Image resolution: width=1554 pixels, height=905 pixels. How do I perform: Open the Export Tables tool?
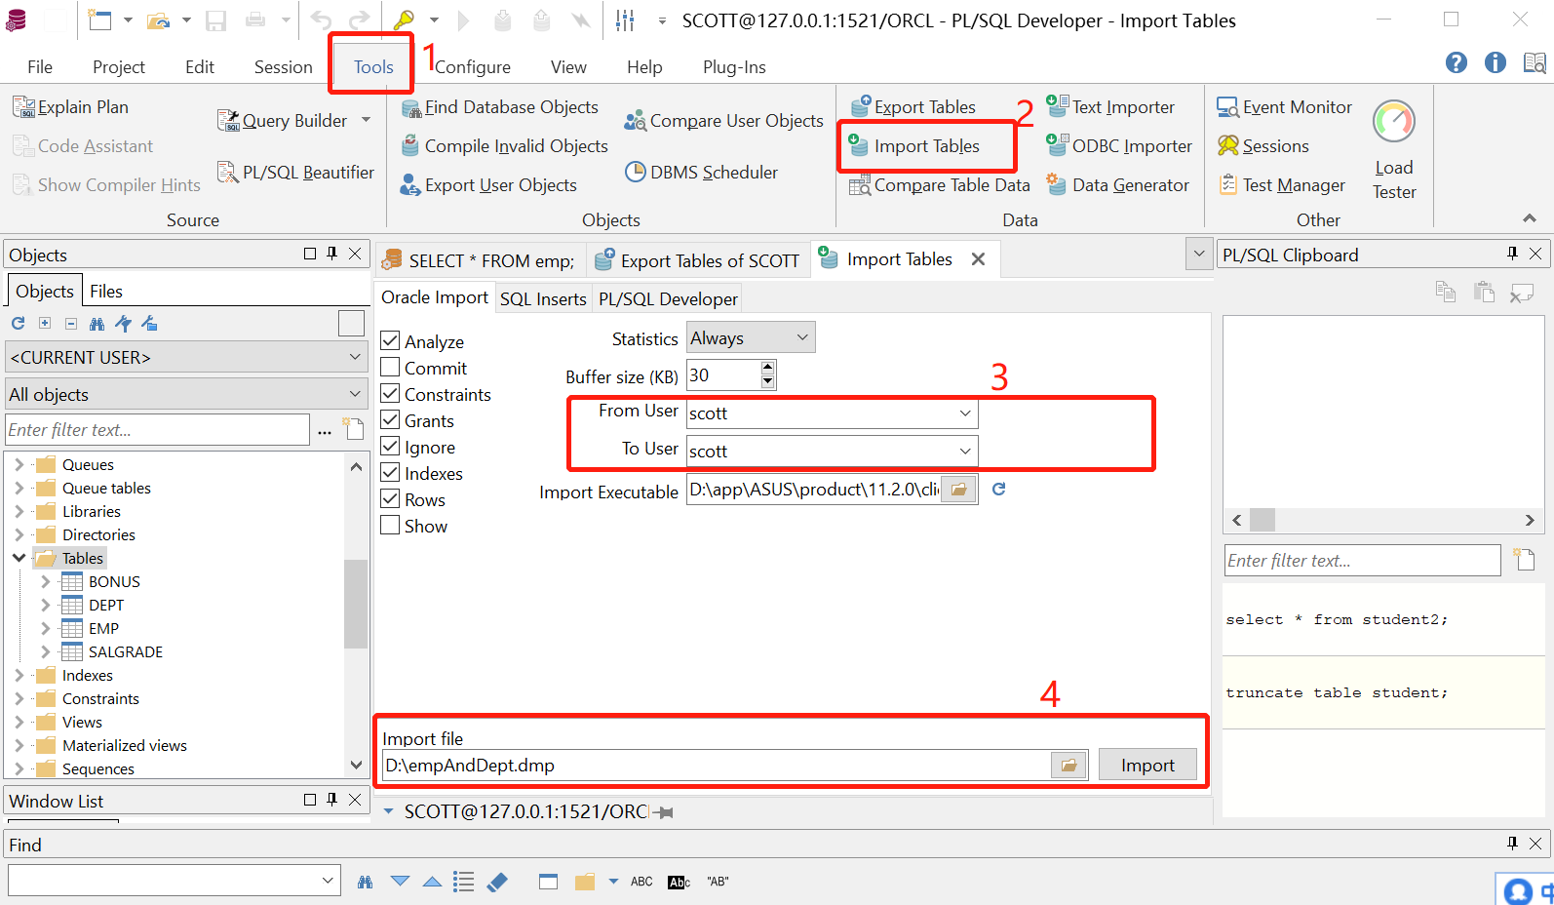point(913,107)
